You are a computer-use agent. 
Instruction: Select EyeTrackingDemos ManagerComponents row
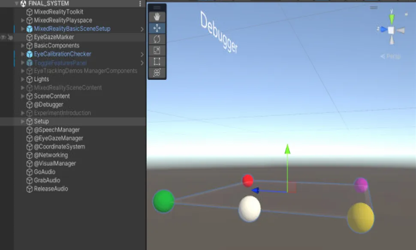[85, 71]
